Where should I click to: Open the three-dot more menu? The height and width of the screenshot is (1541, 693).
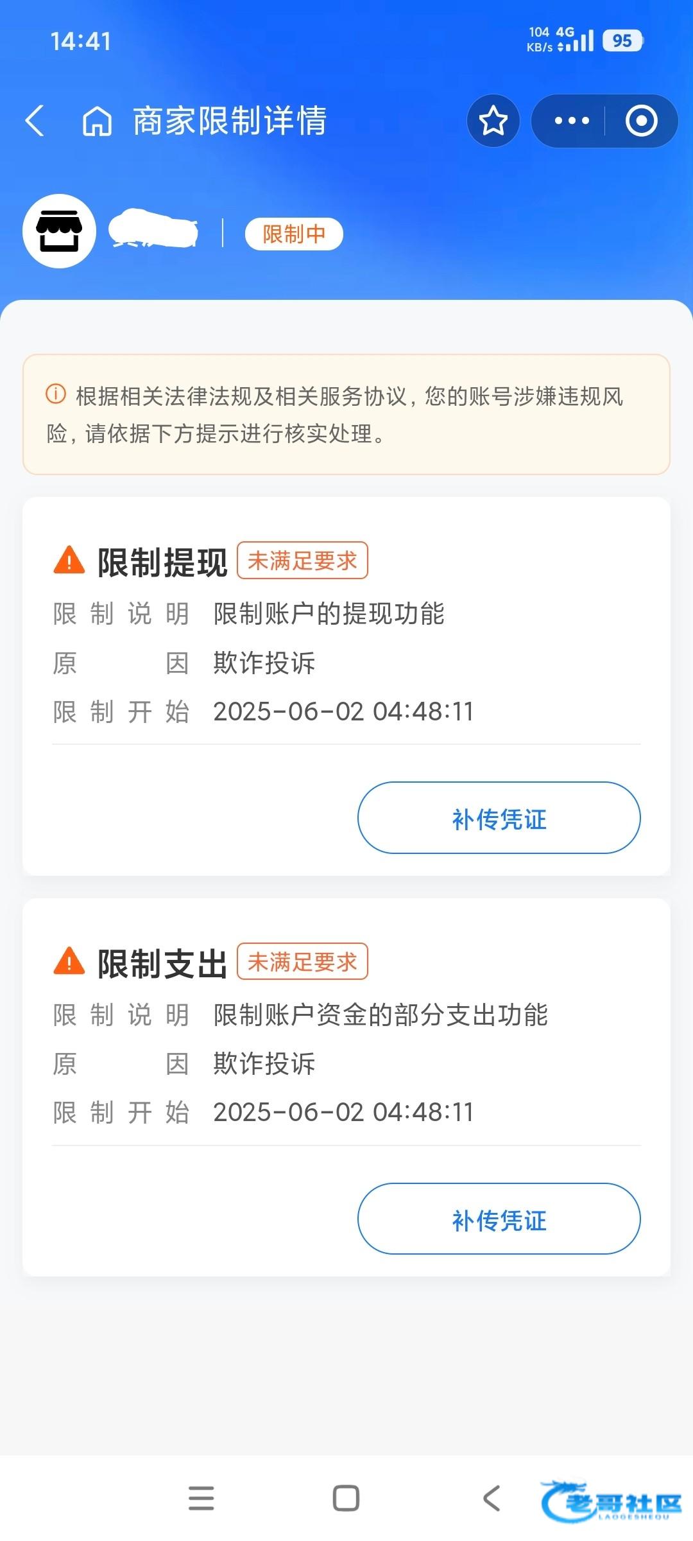[x=571, y=121]
